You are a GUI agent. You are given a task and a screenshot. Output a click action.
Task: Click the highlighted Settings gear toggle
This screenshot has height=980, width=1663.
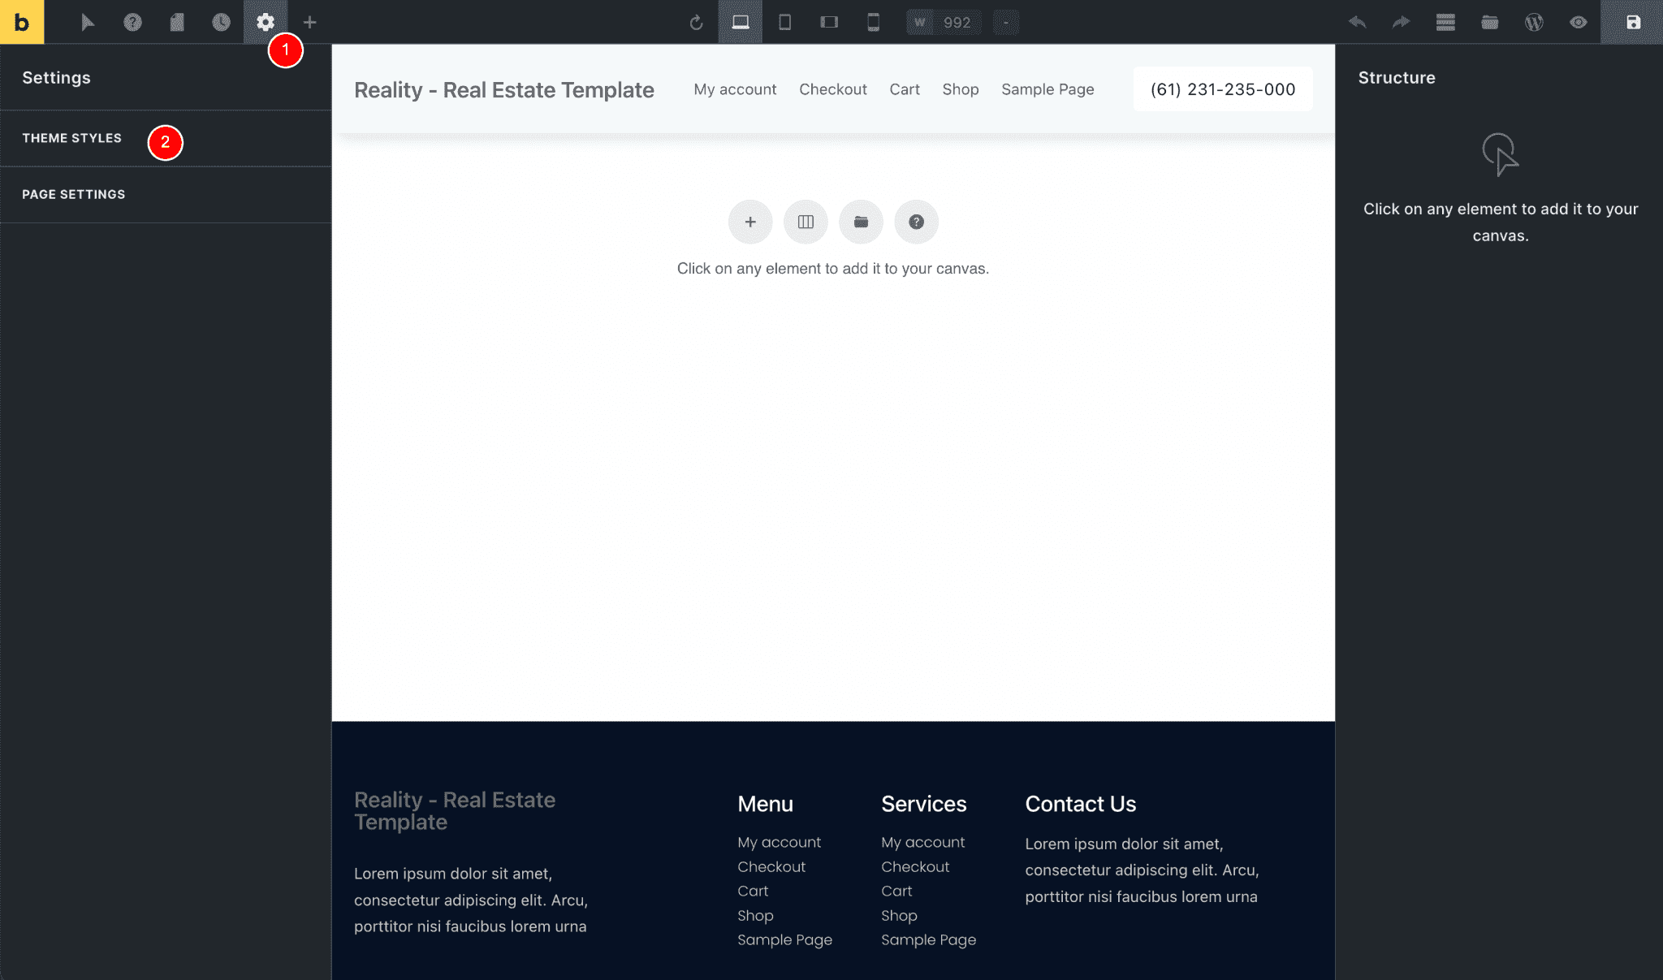(265, 22)
